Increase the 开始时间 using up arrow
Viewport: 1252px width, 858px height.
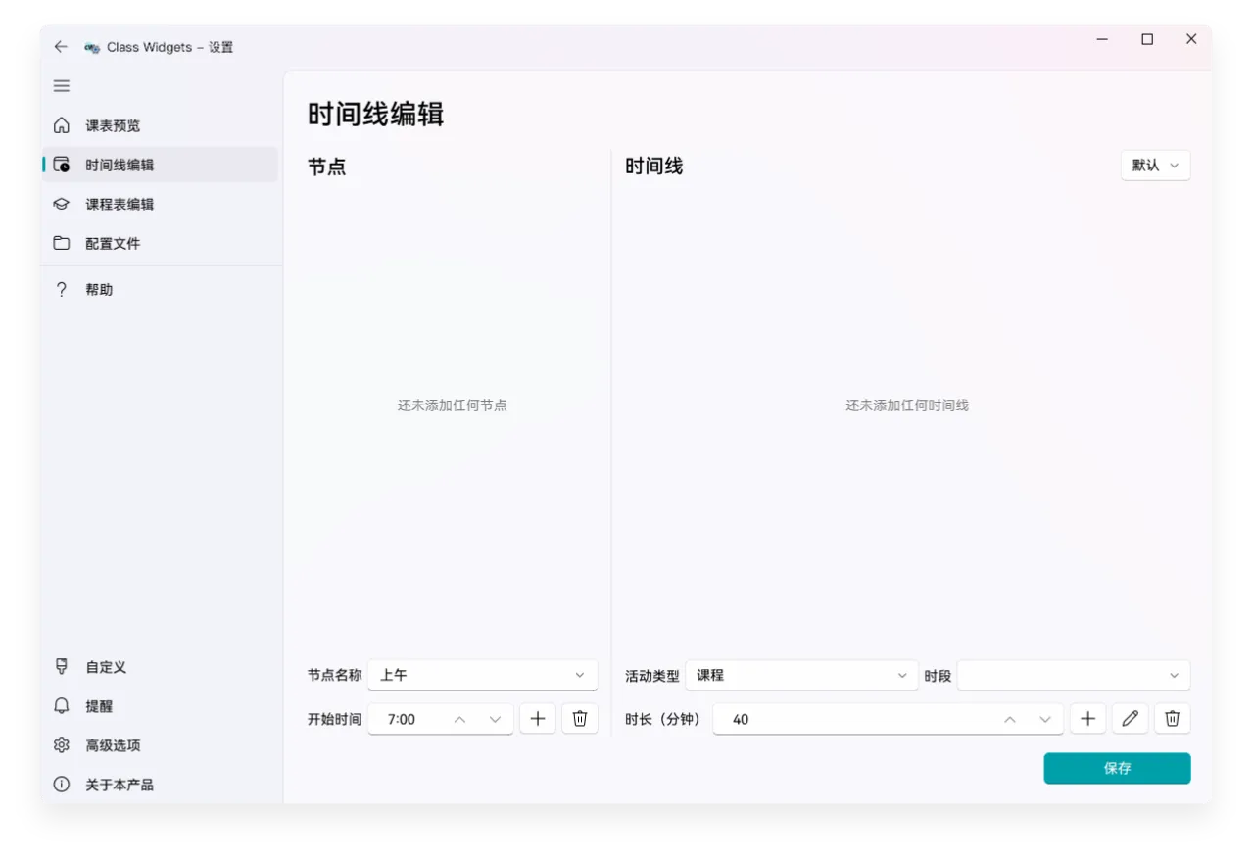(x=459, y=719)
